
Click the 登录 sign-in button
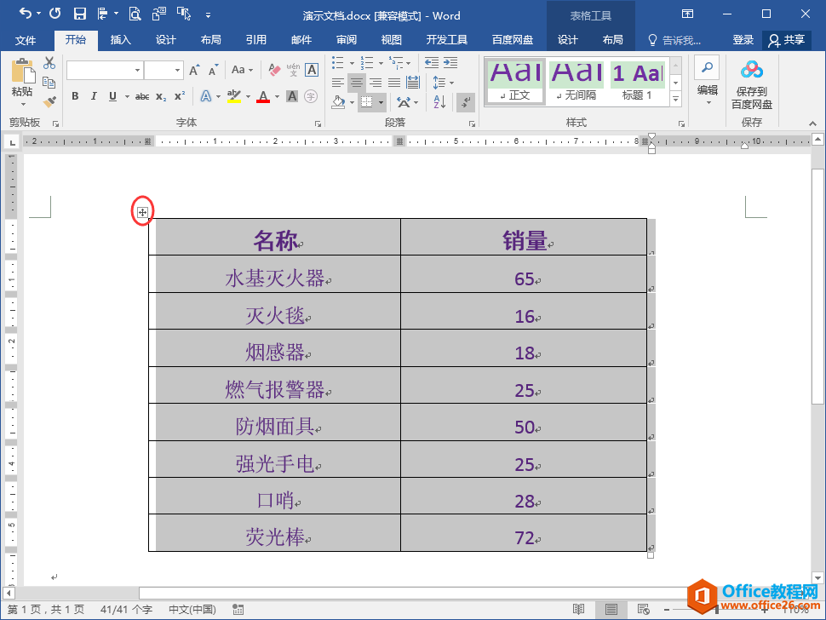pos(743,40)
